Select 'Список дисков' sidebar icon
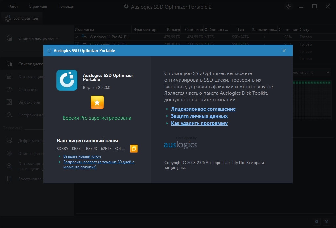The image size is (336, 228). (x=9, y=64)
